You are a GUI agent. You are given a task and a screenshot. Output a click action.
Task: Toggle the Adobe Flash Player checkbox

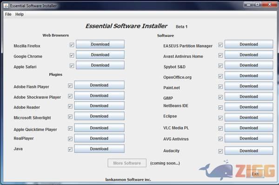[x=70, y=86]
